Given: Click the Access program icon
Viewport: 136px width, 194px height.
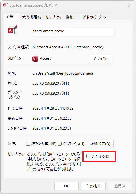Looking at the screenshot, I should 35,59.
